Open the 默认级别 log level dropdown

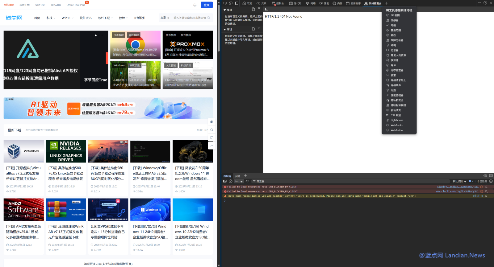[459, 181]
